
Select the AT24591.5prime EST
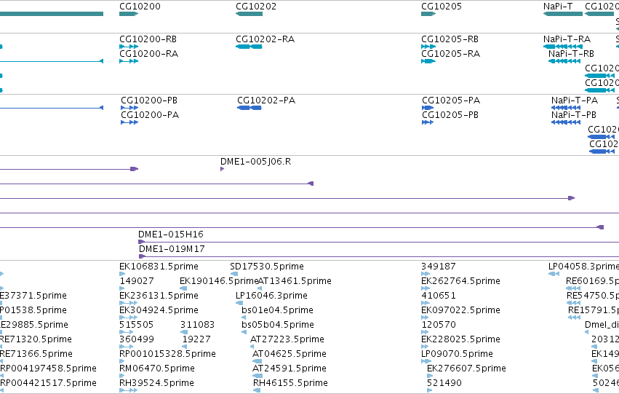pos(257,375)
